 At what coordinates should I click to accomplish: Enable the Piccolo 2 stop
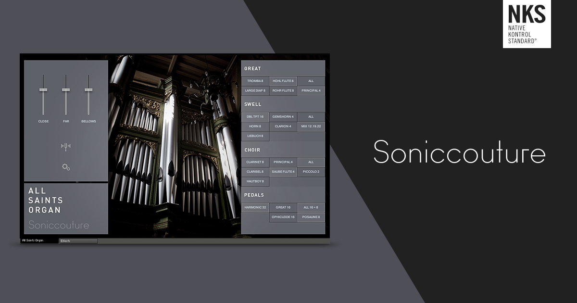click(312, 172)
